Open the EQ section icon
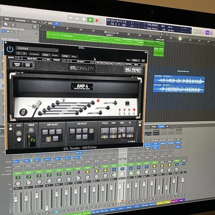Image resolution: width=215 pixels, height=215 pixels. (130, 130)
